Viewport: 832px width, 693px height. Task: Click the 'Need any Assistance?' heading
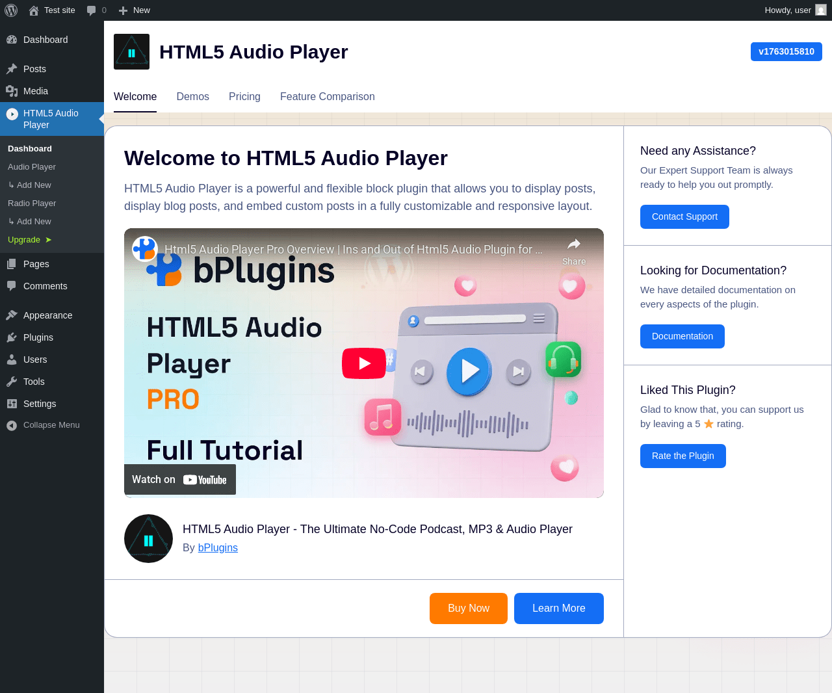tap(698, 151)
